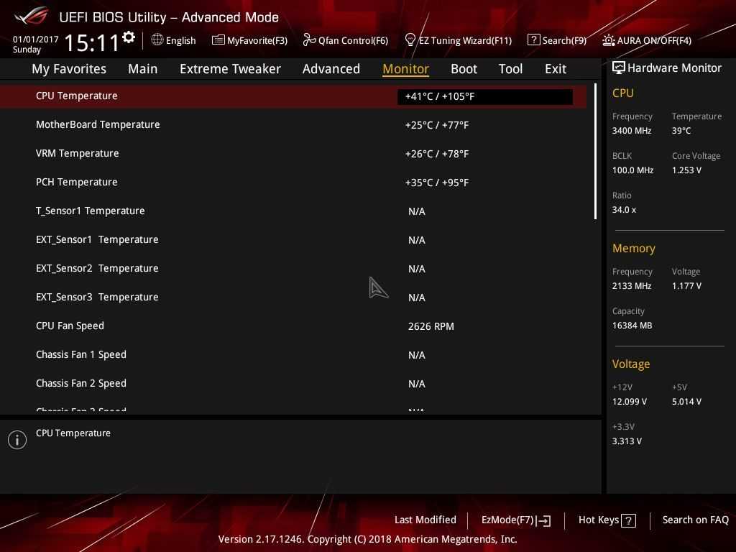Image resolution: width=736 pixels, height=552 pixels.
Task: Open MyFavorite(F3) via its icon
Action: click(218, 40)
